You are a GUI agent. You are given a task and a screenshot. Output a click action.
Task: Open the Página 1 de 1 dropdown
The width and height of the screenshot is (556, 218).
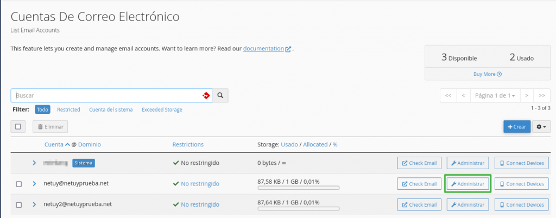495,95
